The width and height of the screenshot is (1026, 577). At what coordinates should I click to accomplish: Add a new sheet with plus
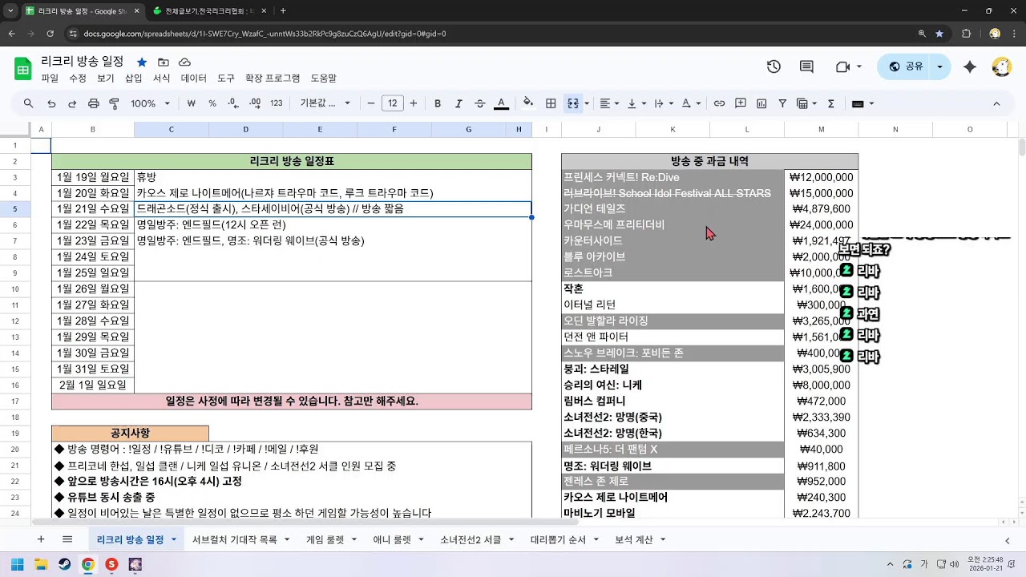[x=41, y=539]
